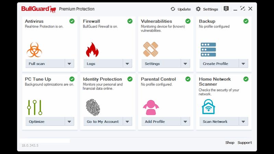The image size is (274, 154).
Task: Click the Update label in header
Action: coord(184,9)
